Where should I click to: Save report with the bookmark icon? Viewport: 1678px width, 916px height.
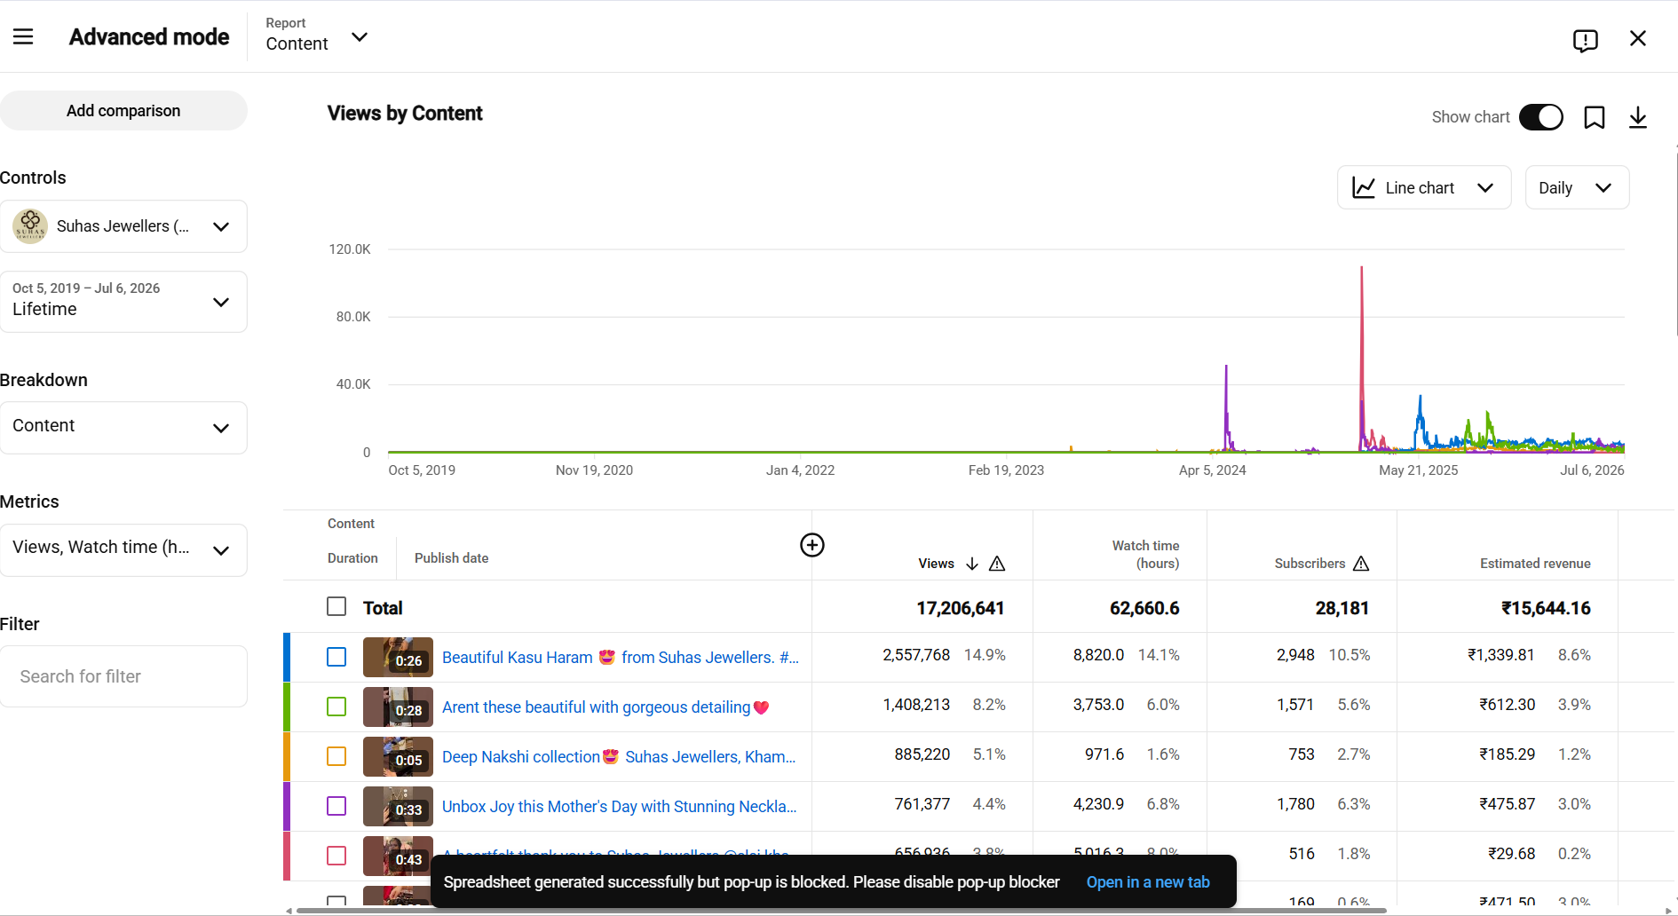pyautogui.click(x=1595, y=117)
